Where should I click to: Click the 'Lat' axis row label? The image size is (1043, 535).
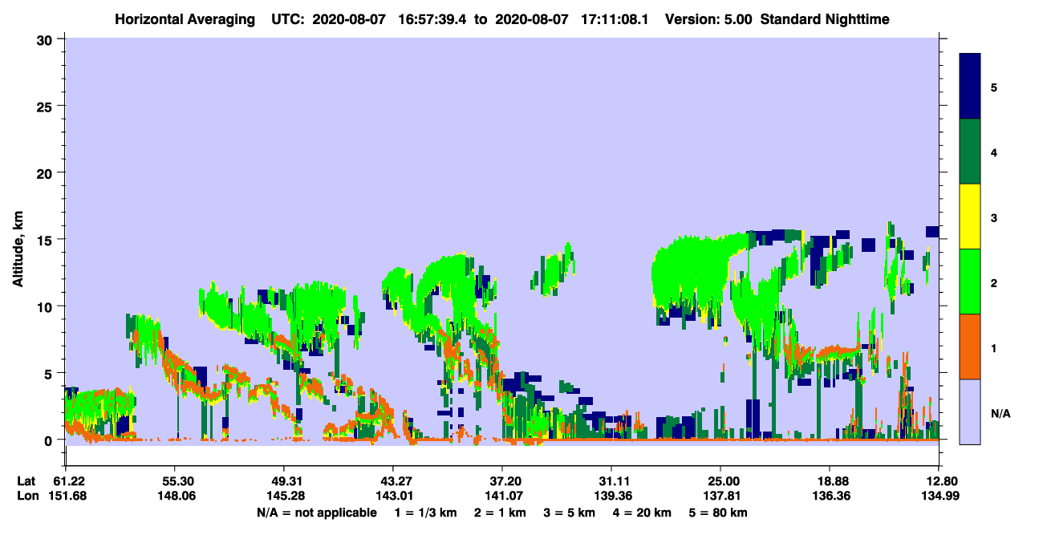pyautogui.click(x=26, y=480)
